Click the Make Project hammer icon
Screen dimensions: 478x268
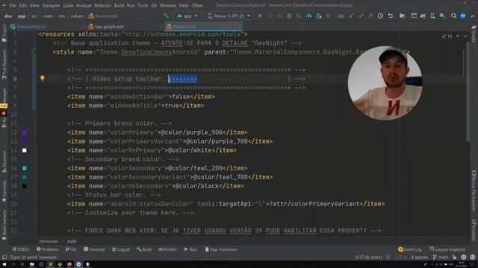pyautogui.click(x=166, y=16)
